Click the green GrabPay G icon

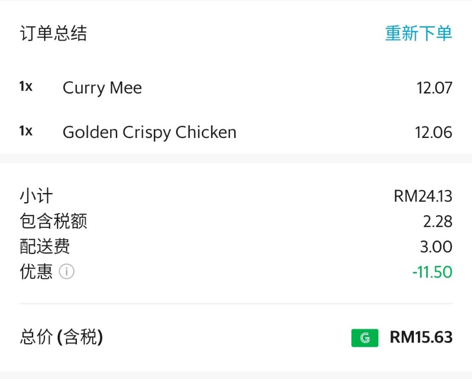coord(364,338)
